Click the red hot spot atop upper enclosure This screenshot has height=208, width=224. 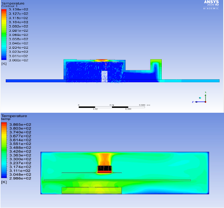click(x=102, y=60)
